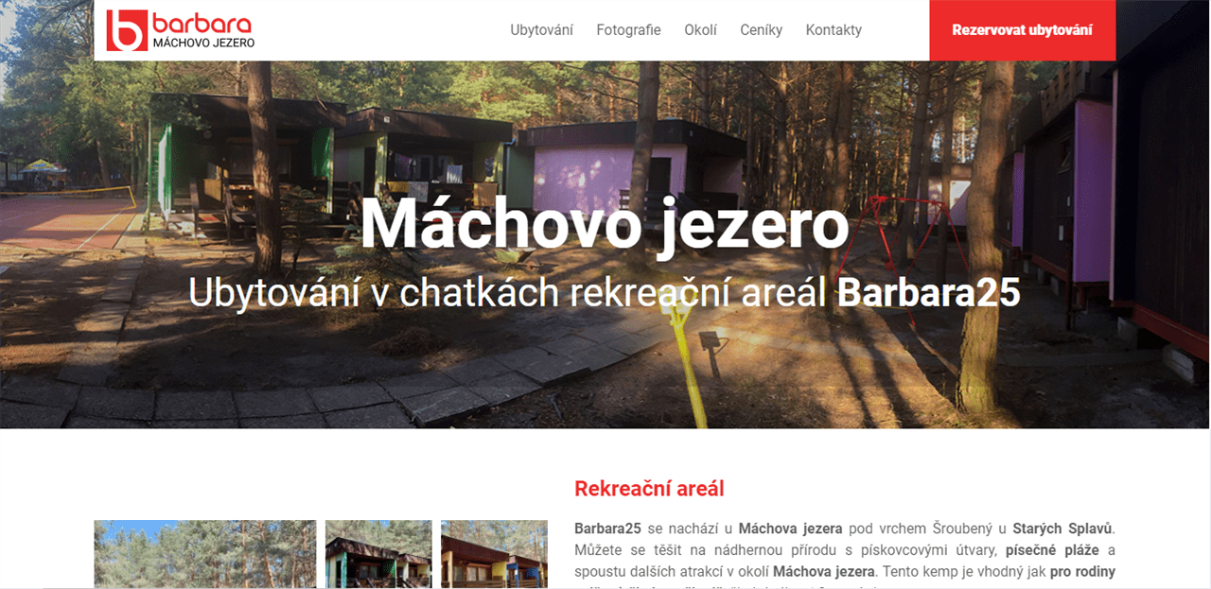Click the bold 'Barbara25' in the hero subtitle
Image resolution: width=1211 pixels, height=589 pixels.
pyautogui.click(x=929, y=293)
